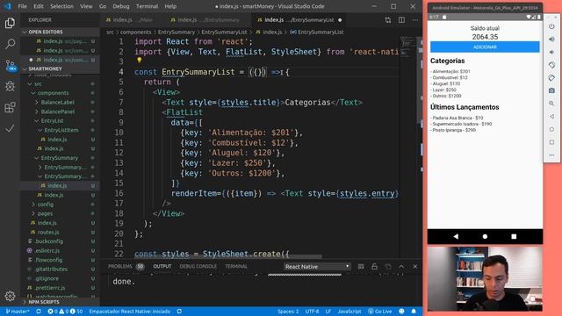
Task: Toggle Output panel scroll lock
Action: [375, 267]
